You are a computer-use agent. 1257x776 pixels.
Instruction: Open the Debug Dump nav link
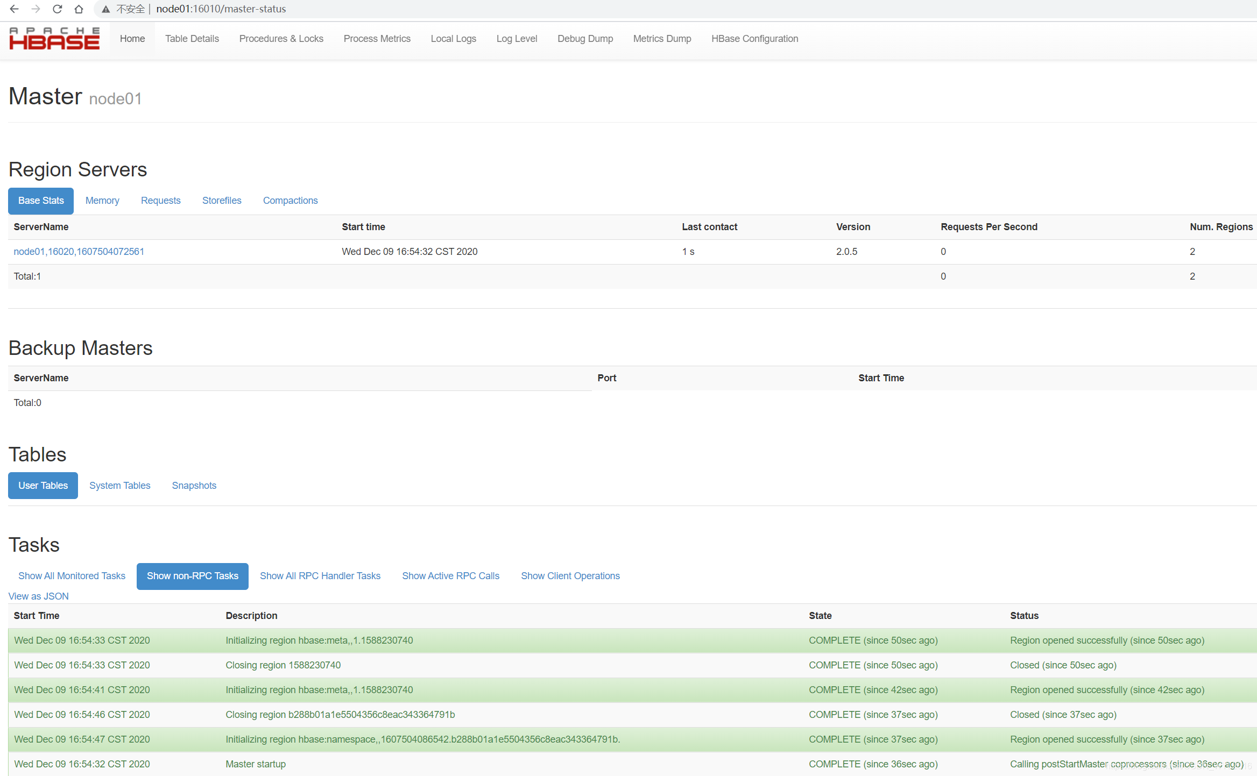point(585,39)
